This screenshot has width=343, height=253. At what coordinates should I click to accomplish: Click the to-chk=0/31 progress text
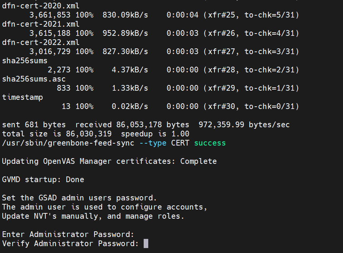271,106
